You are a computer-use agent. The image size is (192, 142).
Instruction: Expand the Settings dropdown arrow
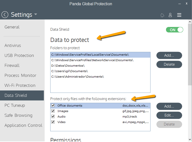click(36, 14)
